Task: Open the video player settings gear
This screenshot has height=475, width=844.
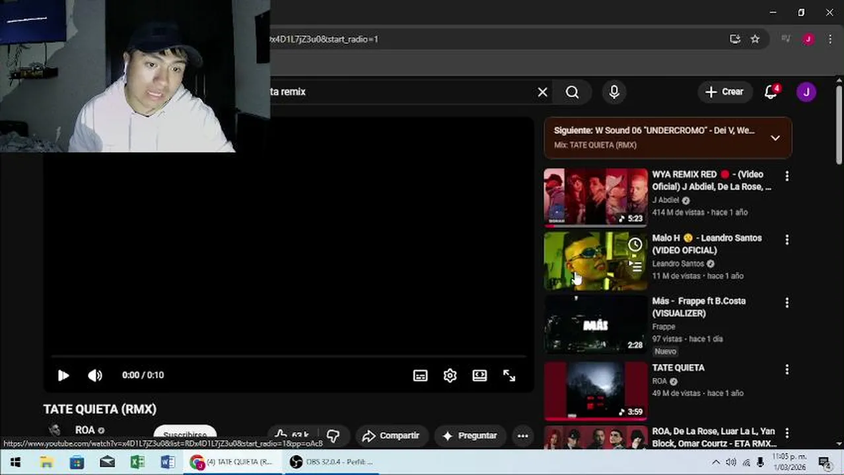Action: point(450,375)
